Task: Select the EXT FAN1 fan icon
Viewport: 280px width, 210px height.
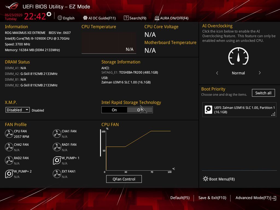Action: 57,174
